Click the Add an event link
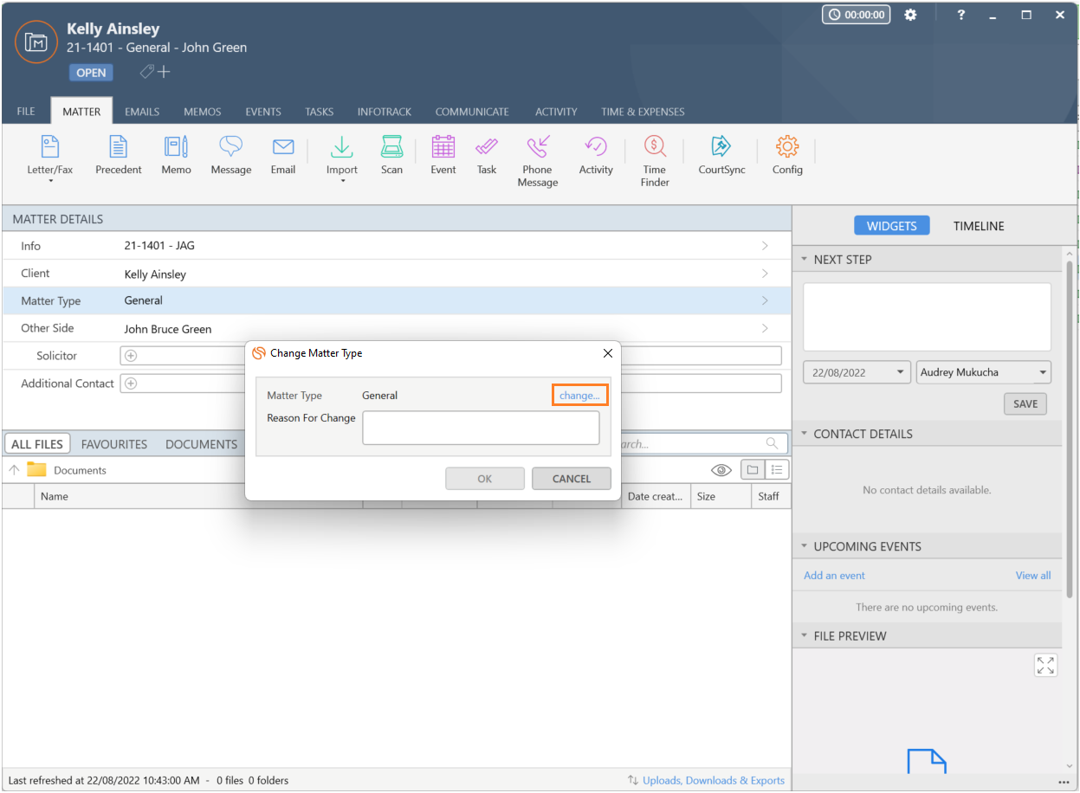Screen dimensions: 1080x793 click(x=834, y=575)
